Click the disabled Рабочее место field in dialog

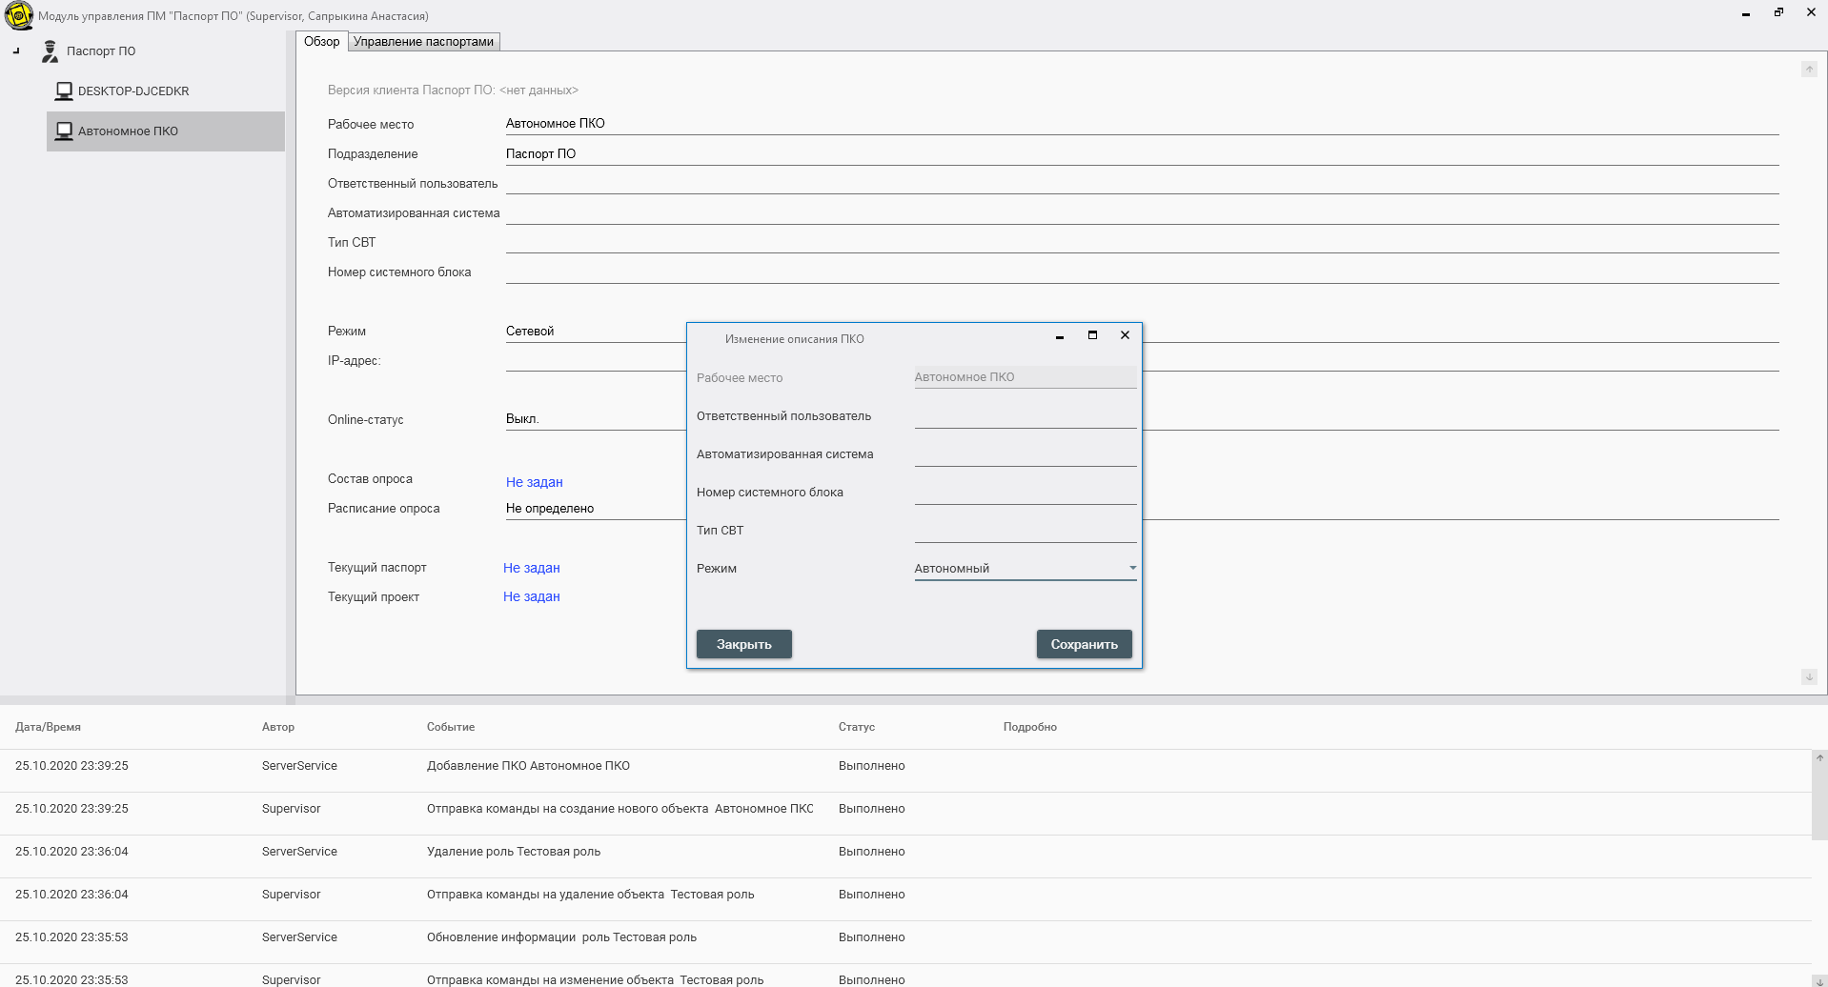click(1026, 377)
